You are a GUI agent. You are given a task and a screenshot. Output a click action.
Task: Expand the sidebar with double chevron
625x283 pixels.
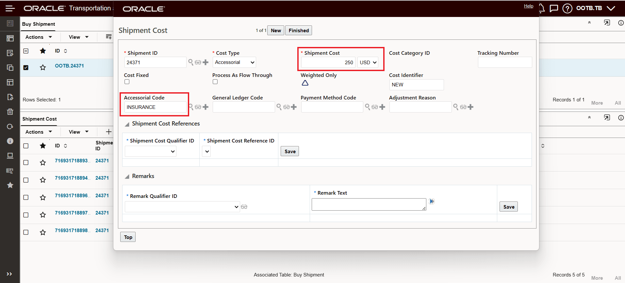pos(9,274)
